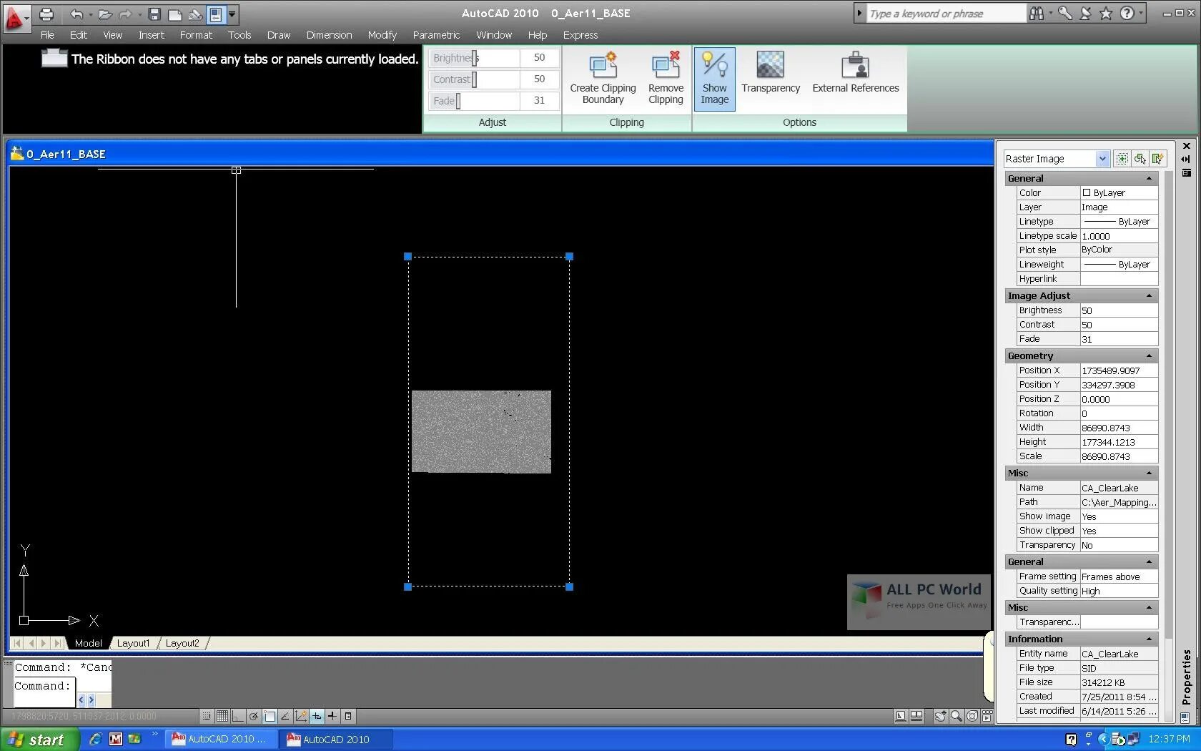Image resolution: width=1201 pixels, height=751 pixels.
Task: Click the key Subscription Center icon
Action: pos(1064,14)
